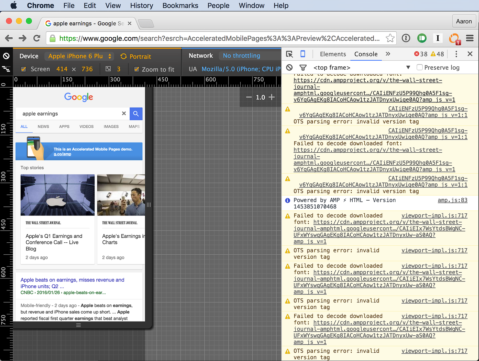
Task: Click the Instapaper 'I' extension icon
Action: pos(438,38)
